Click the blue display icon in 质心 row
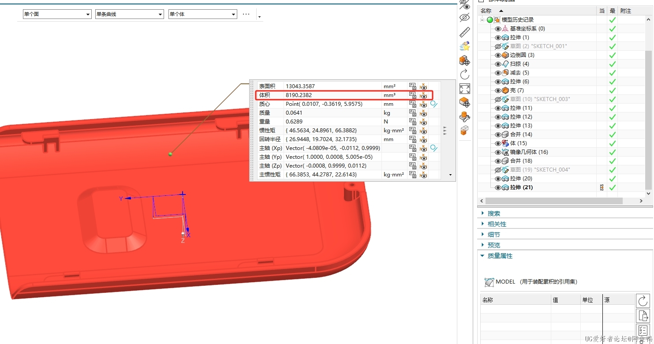This screenshot has width=654, height=344. point(434,104)
